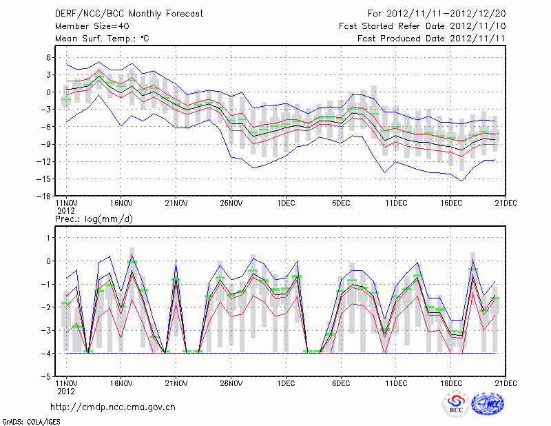This screenshot has height=426, width=551.
Task: Click the GrADS: COLA/IGES credit text
Action: [28, 420]
